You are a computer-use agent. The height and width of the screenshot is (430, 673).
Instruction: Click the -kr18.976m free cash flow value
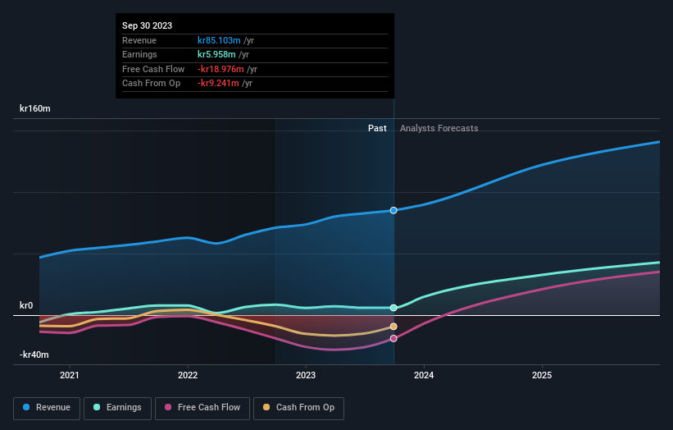(221, 69)
